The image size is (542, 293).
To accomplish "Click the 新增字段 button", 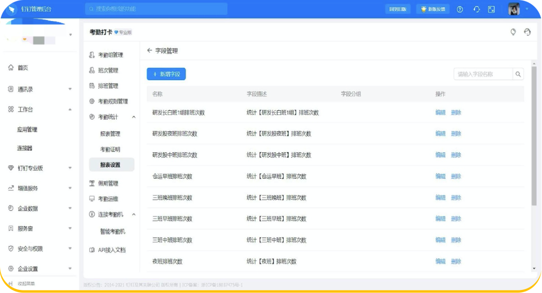I will coord(166,74).
